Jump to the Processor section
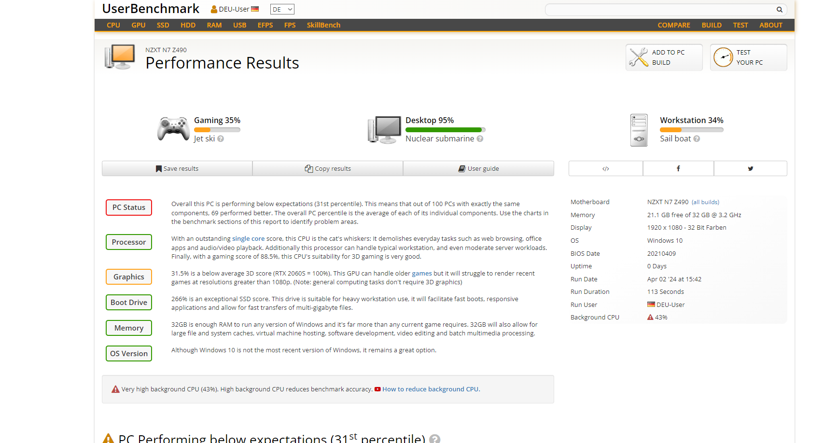Viewport: 838px width, 443px height. 129,242
